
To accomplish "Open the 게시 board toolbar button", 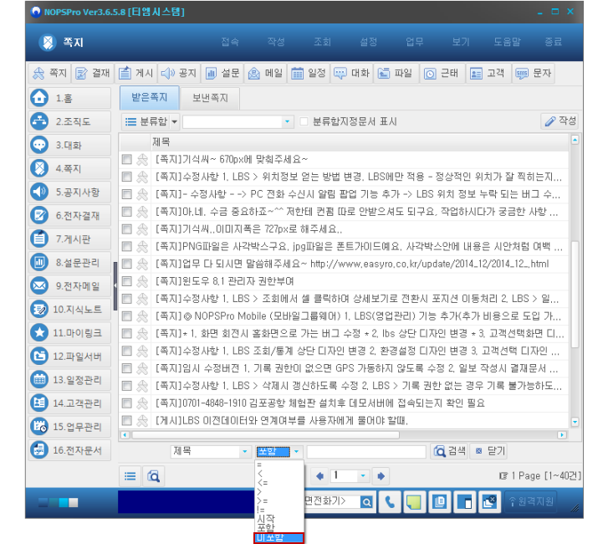I will (136, 73).
